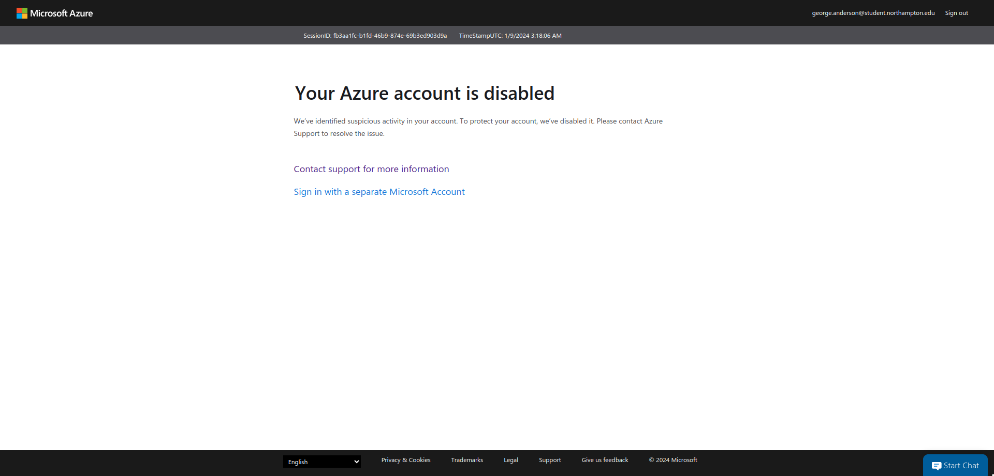Click the Microsoft Azure wordmark in the header
The height and width of the screenshot is (476, 994).
coord(62,13)
